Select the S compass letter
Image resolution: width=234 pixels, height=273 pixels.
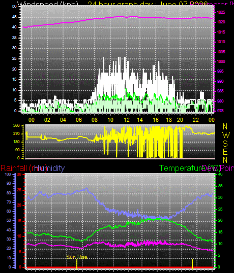click(x=225, y=144)
